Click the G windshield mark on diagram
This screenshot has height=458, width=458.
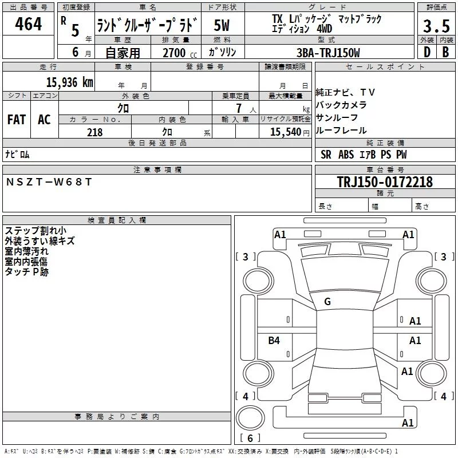(x=327, y=302)
